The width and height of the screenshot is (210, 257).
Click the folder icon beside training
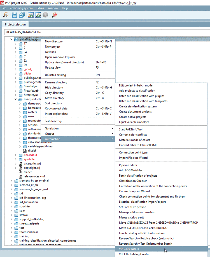point(16,236)
